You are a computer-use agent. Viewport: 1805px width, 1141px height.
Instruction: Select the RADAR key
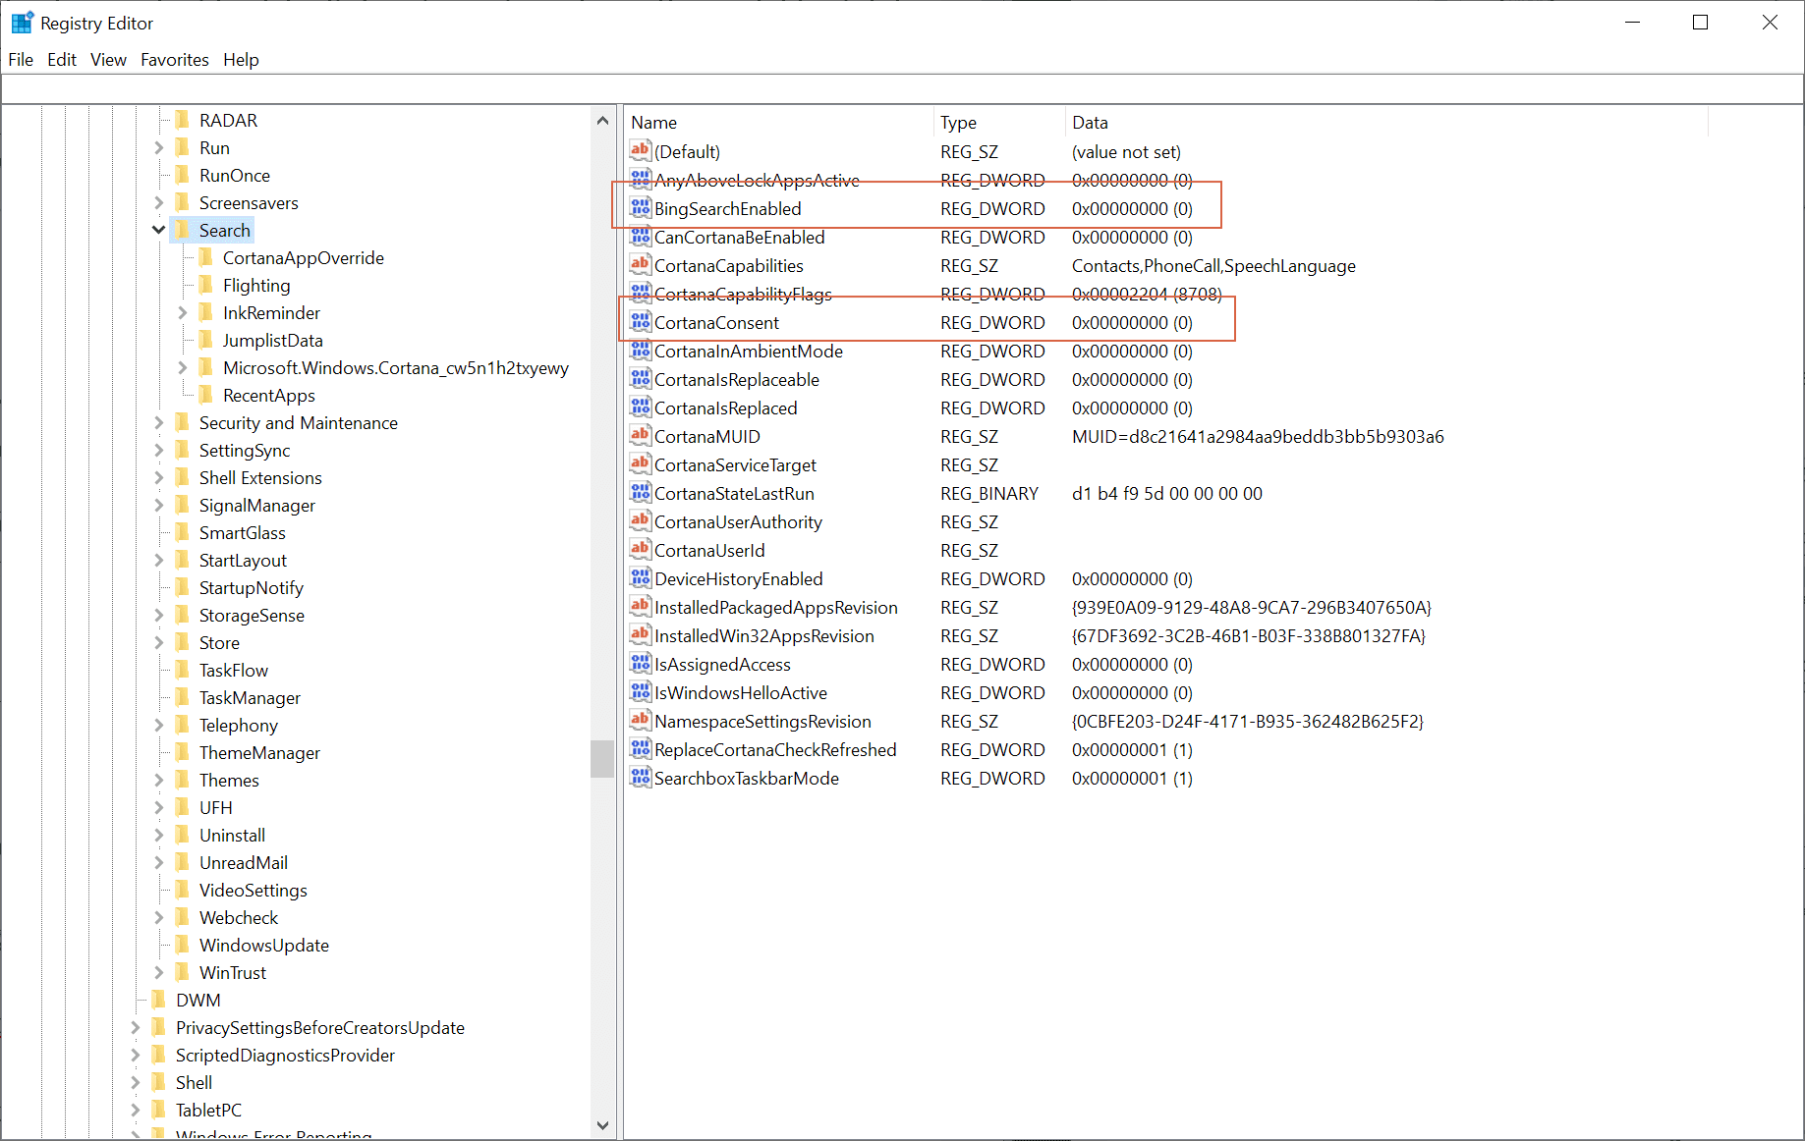click(229, 120)
